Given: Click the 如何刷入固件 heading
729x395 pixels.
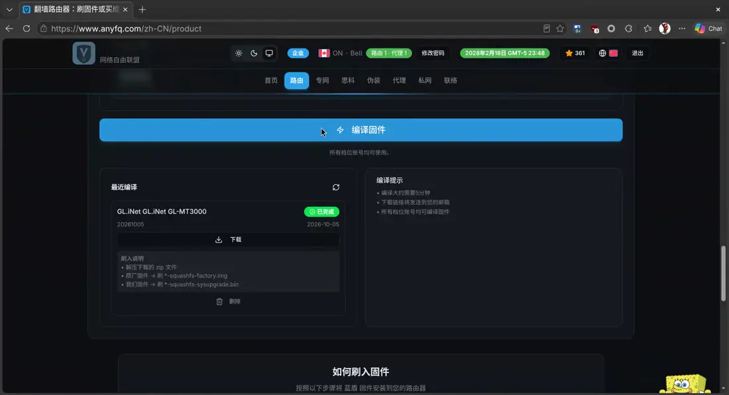Looking at the screenshot, I should [x=361, y=372].
